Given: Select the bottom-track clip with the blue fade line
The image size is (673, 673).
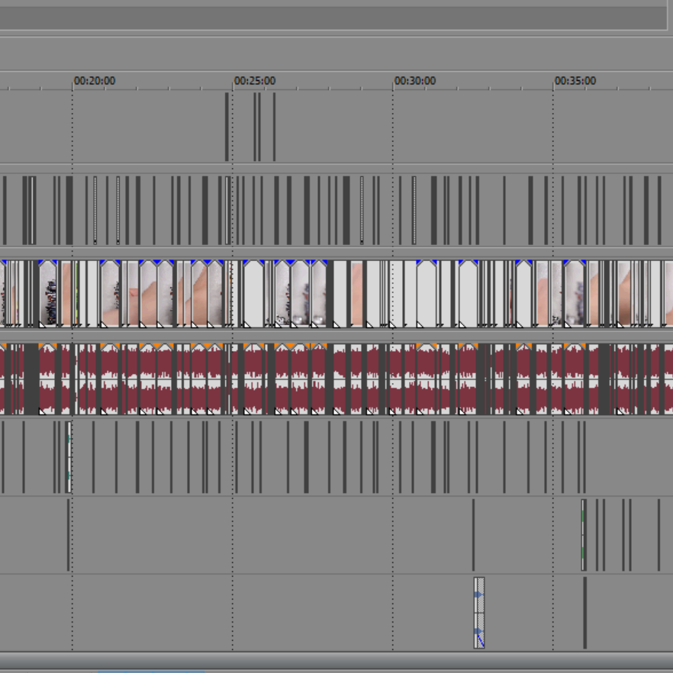Looking at the screenshot, I should pos(479,613).
